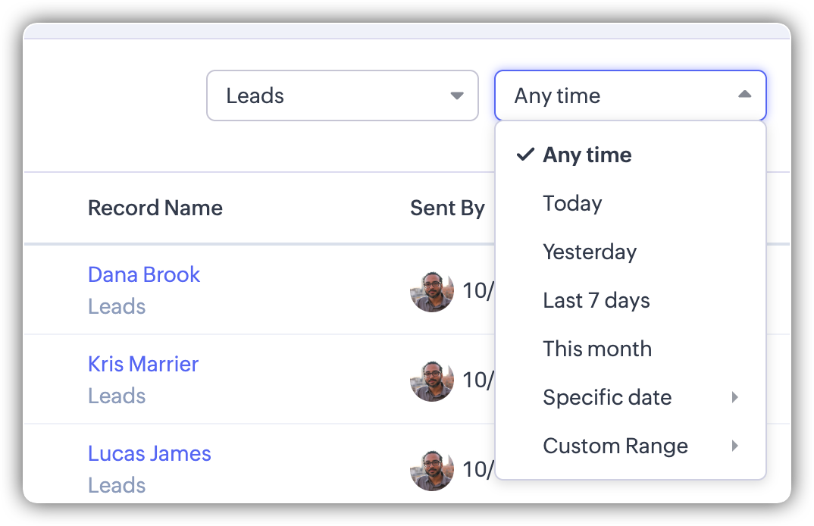This screenshot has width=814, height=526.
Task: Expand the Specific date submenu arrow
Action: click(734, 397)
